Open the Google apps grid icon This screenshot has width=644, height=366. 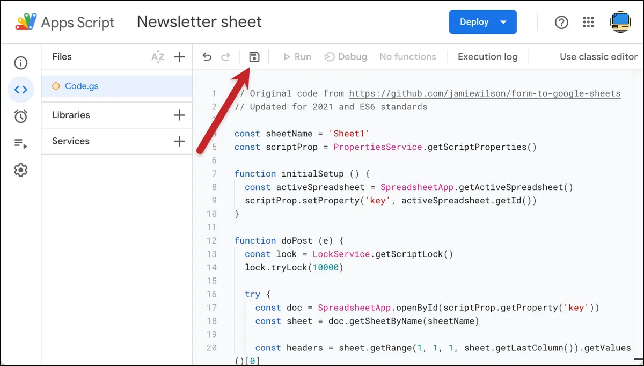point(588,23)
